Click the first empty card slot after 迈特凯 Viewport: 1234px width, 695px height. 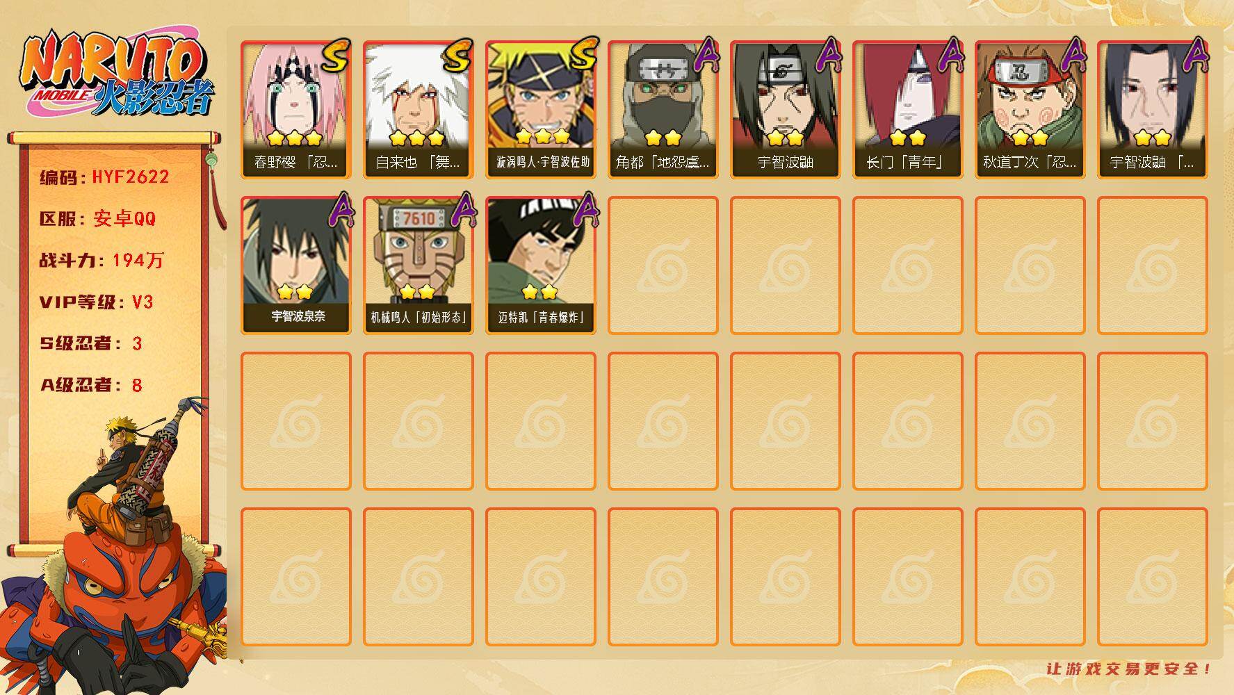(x=663, y=265)
